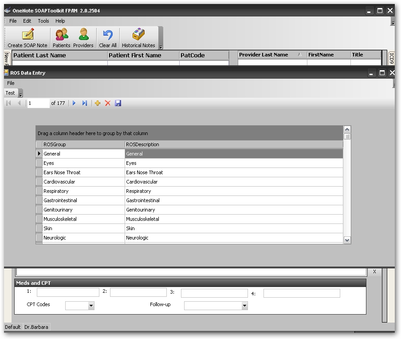Sort by provider Title column
This screenshot has width=401, height=339.
(366, 55)
